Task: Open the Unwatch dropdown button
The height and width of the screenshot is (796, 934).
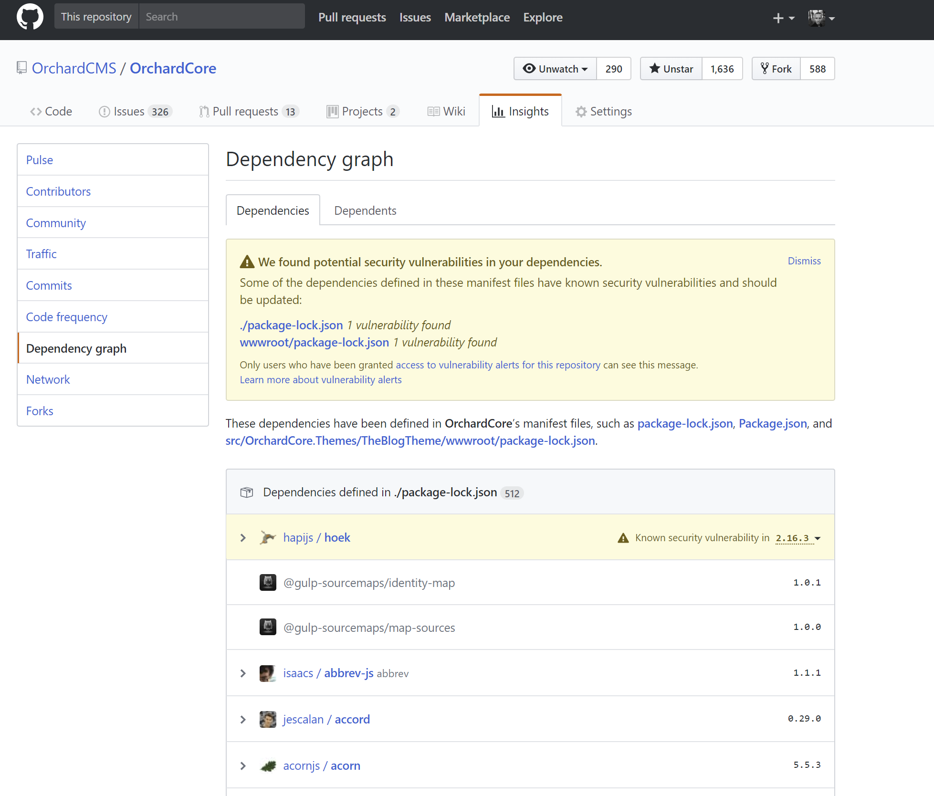Action: click(x=555, y=69)
